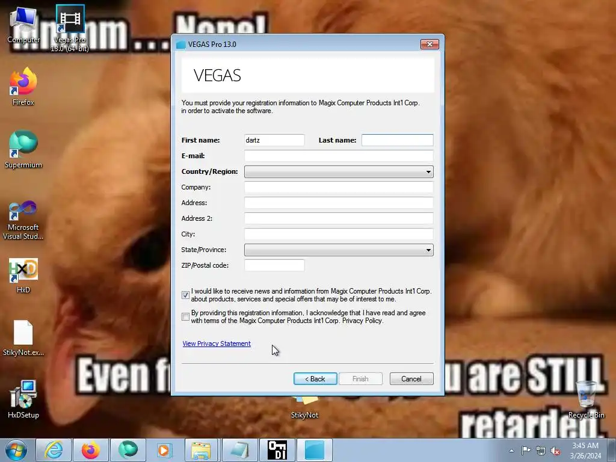Viewport: 616px width, 462px height.
Task: Select the Vegas Pro 13.0 (64-bit) shortcut
Action: [70, 28]
